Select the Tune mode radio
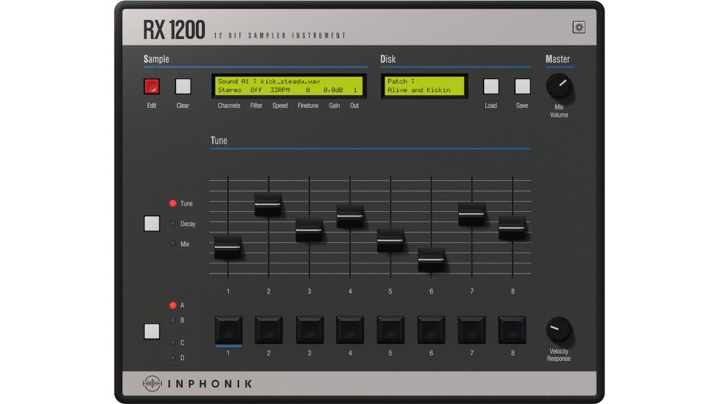Screen dimensions: 719x404 point(173,203)
